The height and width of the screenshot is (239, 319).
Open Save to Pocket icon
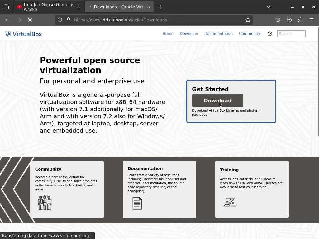278,20
